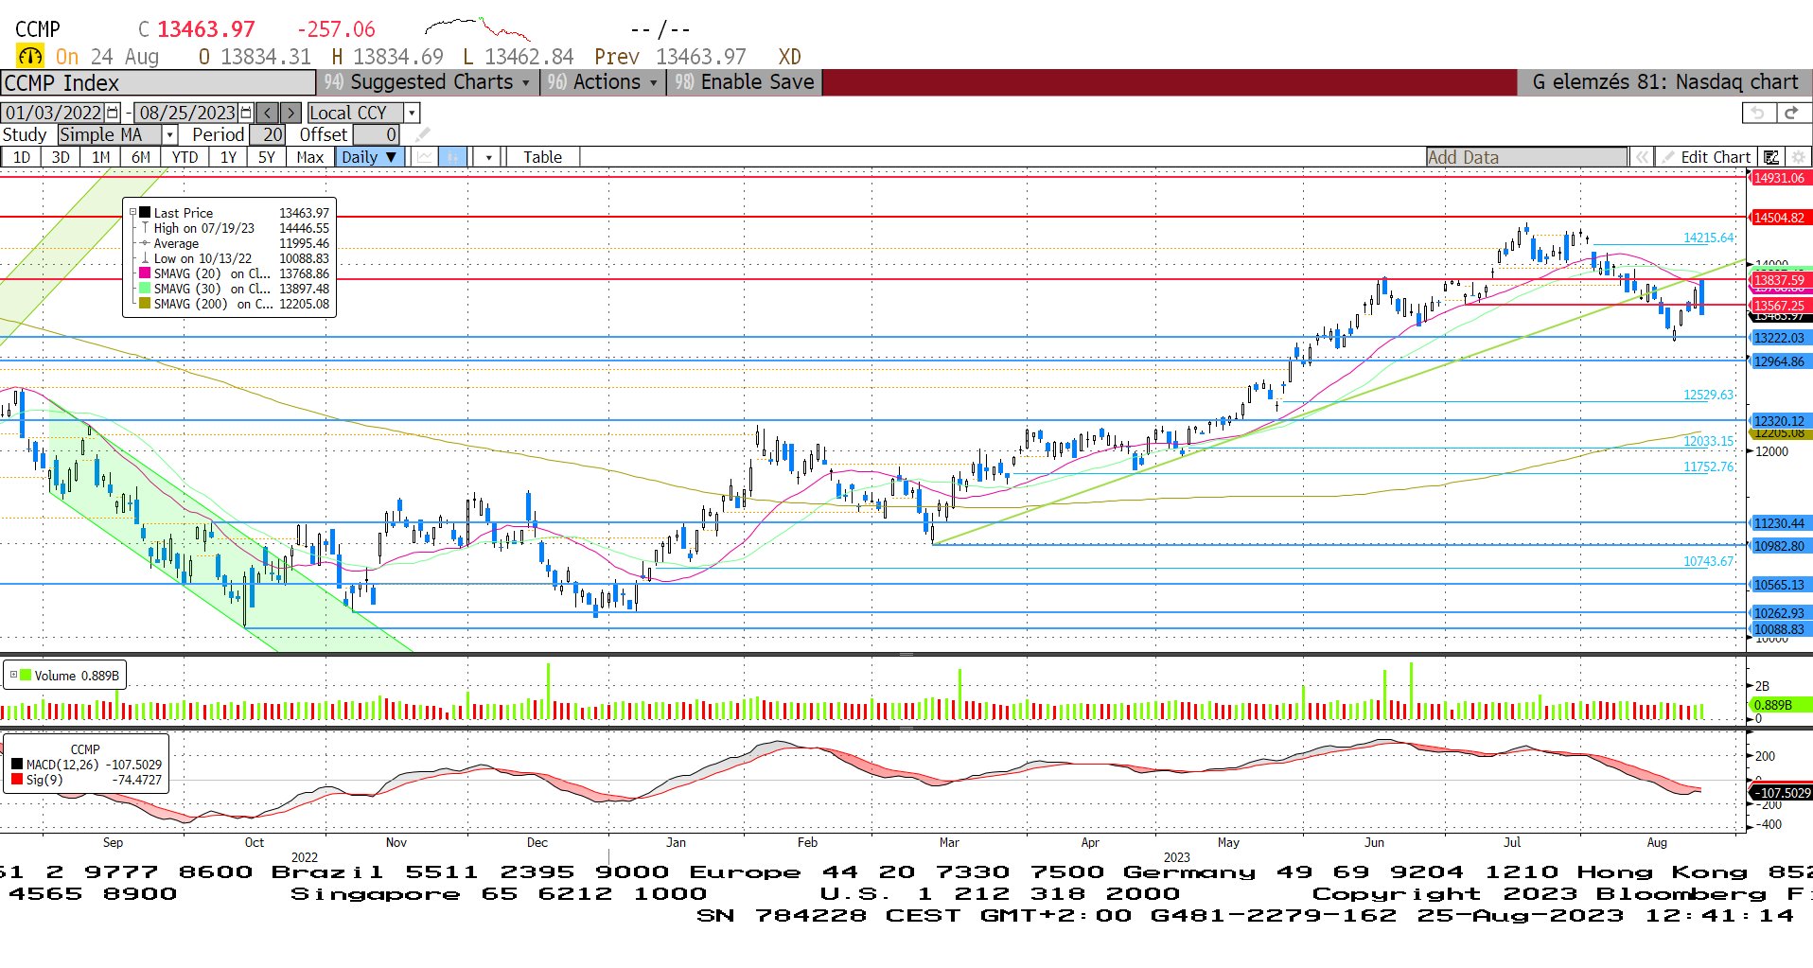Select the line chart type icon

click(425, 157)
